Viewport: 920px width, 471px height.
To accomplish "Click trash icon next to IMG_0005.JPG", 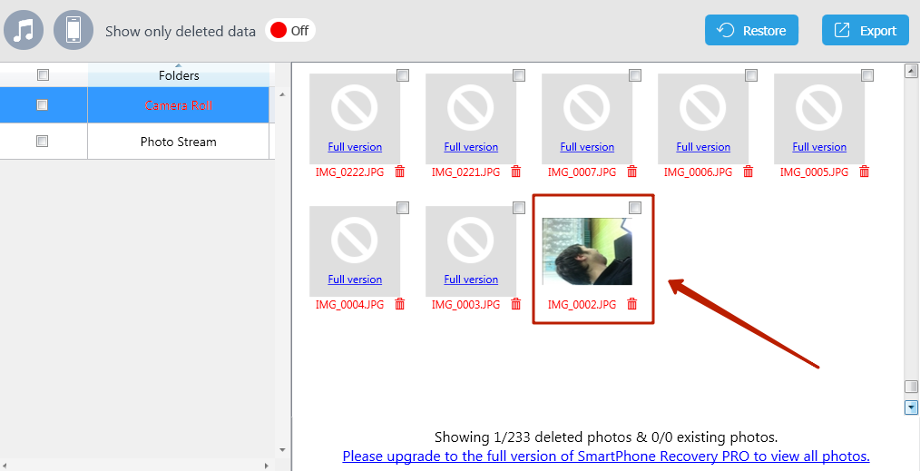I will click(865, 172).
